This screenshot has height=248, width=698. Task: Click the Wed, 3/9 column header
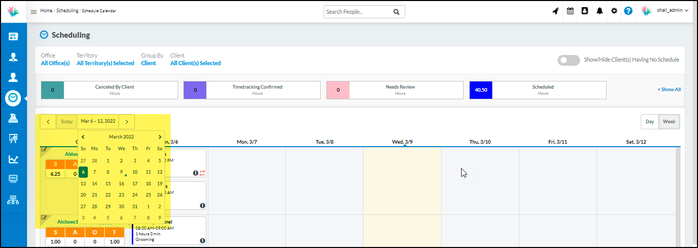coord(402,142)
